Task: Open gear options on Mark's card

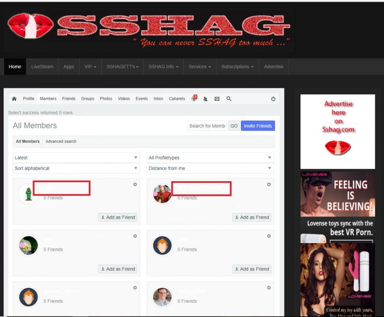Action: [x=135, y=185]
